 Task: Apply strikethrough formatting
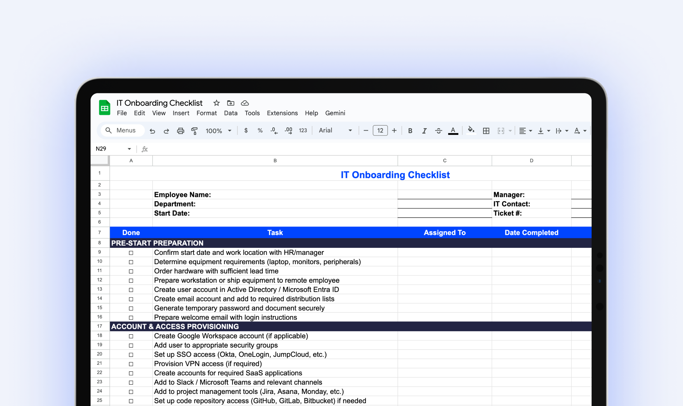coord(438,130)
